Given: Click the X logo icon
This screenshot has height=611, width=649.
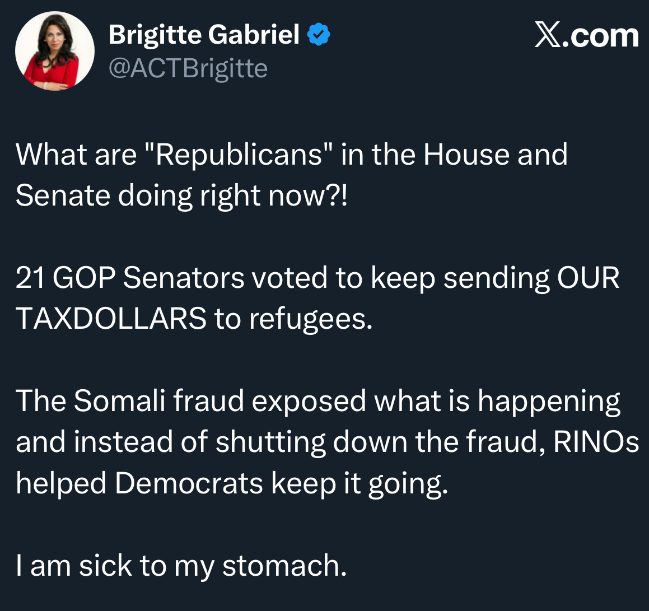Looking at the screenshot, I should pos(547,36).
